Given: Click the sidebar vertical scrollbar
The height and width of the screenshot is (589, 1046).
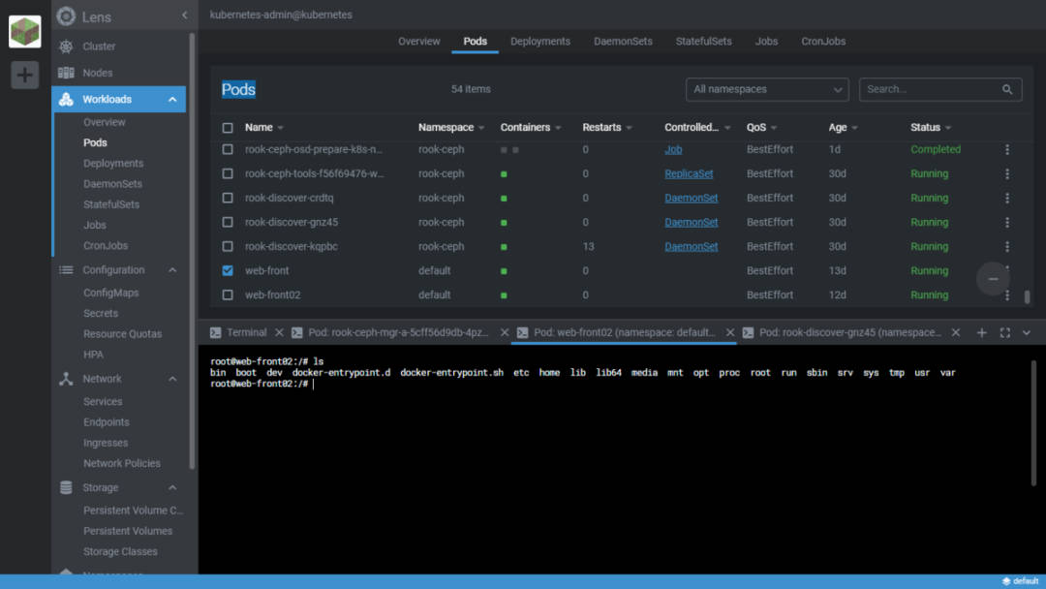Looking at the screenshot, I should [193, 251].
